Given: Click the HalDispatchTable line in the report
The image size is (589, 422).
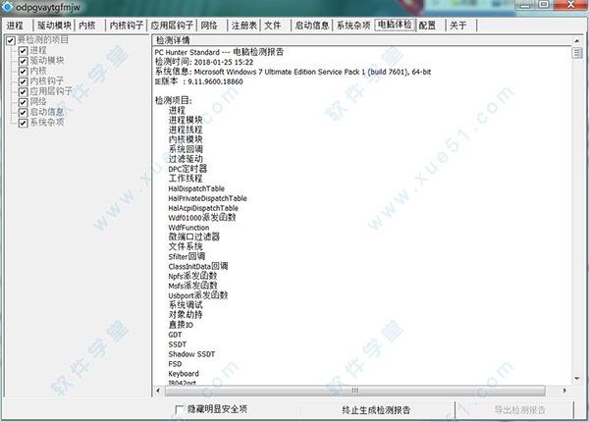Looking at the screenshot, I should (x=195, y=188).
